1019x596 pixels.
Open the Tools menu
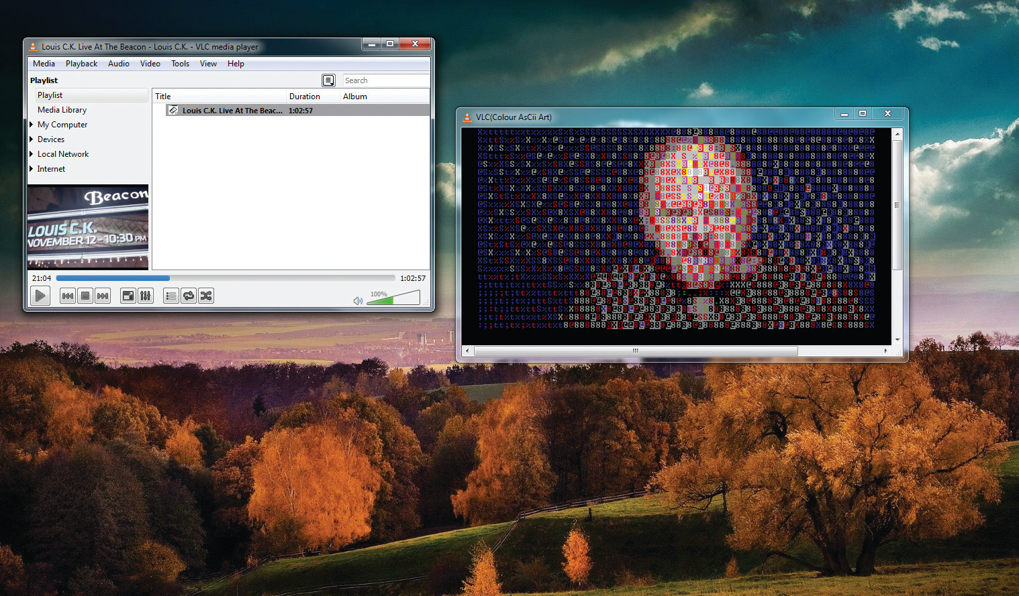180,64
